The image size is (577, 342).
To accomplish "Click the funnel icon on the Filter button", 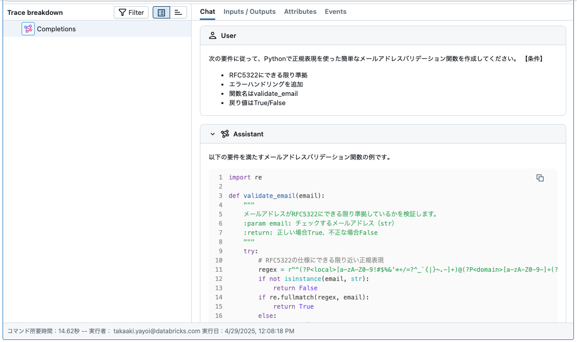I will click(123, 12).
